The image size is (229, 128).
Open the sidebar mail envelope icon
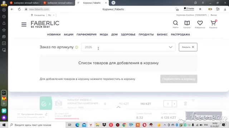pos(4,98)
